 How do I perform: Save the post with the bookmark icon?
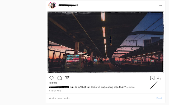click(x=152, y=78)
